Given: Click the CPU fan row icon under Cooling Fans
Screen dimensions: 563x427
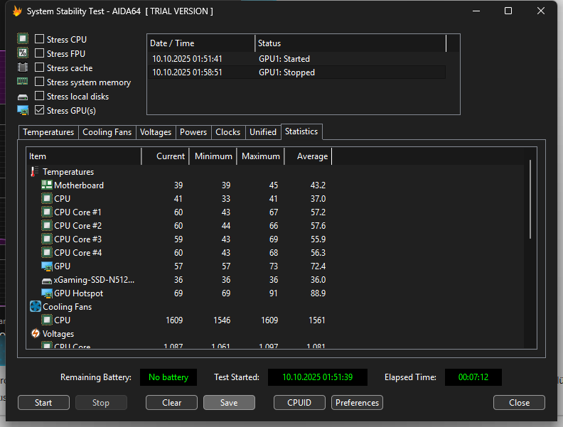Looking at the screenshot, I should click(x=47, y=320).
